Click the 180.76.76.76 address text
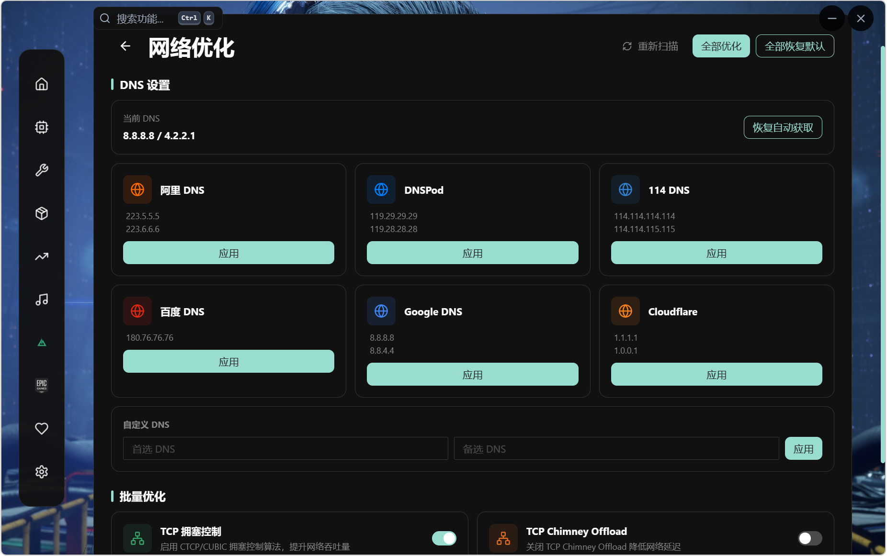 150,338
